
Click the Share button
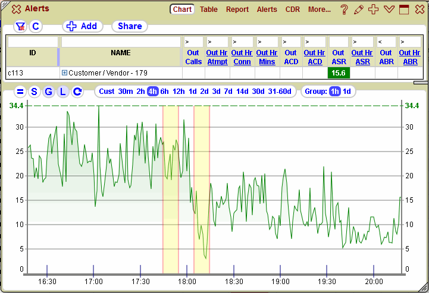[x=130, y=26]
